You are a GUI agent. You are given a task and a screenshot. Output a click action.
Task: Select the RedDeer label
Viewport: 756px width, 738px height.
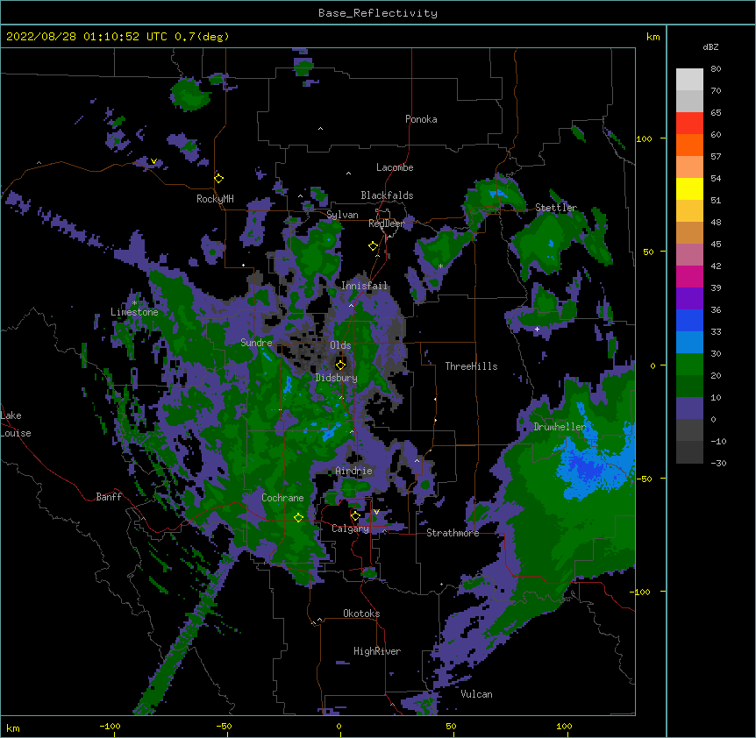point(386,224)
